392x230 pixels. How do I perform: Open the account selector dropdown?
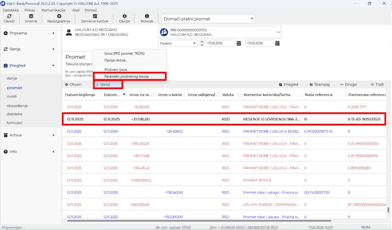[x=278, y=32]
